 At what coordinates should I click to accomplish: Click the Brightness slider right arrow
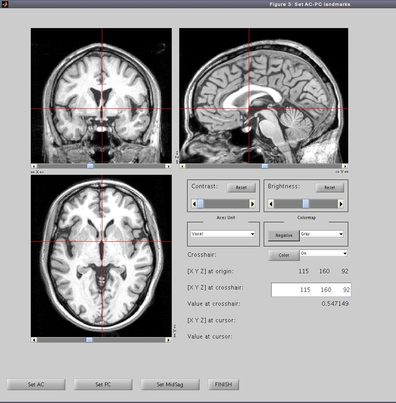pyautogui.click(x=341, y=204)
